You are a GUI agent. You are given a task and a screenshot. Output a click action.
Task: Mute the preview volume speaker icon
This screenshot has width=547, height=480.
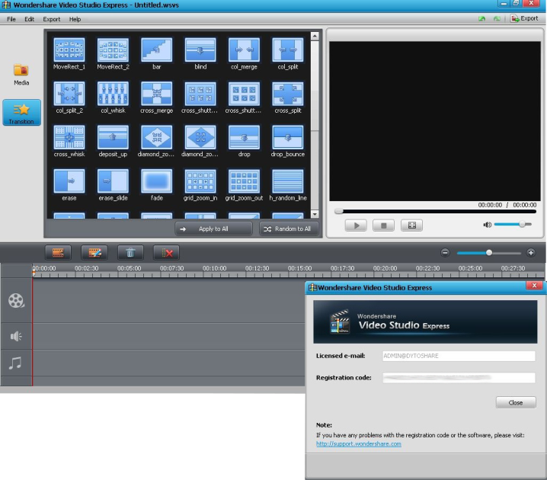(x=487, y=225)
